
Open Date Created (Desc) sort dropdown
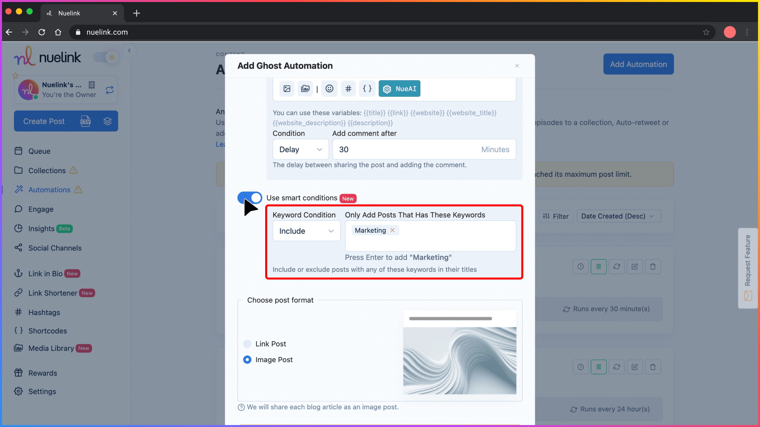(618, 216)
